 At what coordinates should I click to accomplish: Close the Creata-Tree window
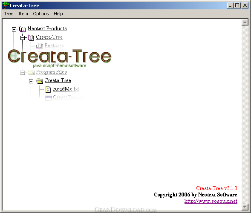point(245,6)
